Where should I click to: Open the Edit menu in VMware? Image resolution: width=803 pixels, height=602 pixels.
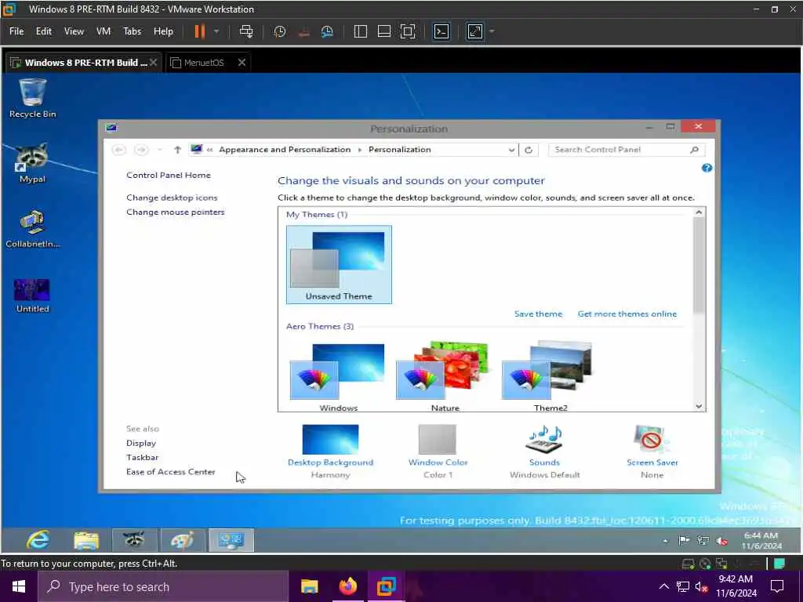[x=44, y=31]
